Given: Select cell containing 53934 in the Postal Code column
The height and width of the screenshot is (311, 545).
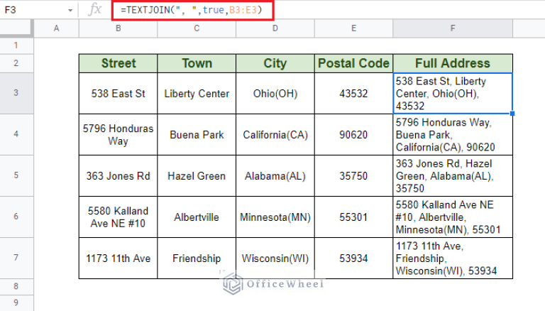Looking at the screenshot, I should [353, 258].
